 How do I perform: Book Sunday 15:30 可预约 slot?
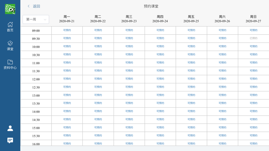tap(253, 135)
